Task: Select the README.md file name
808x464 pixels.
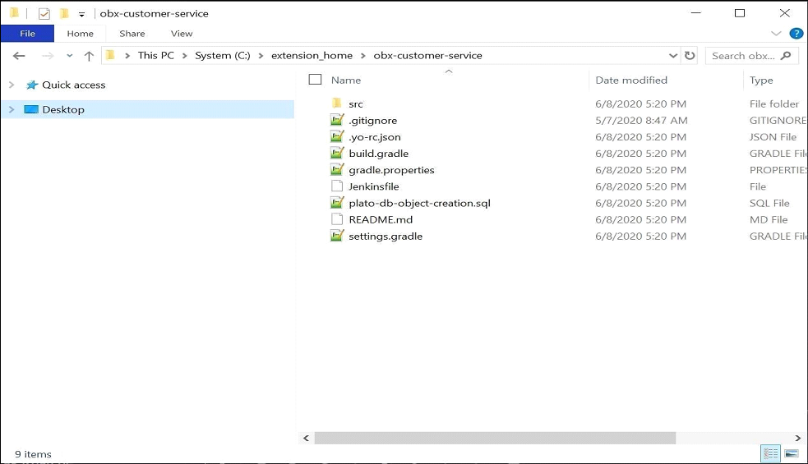Action: (381, 219)
